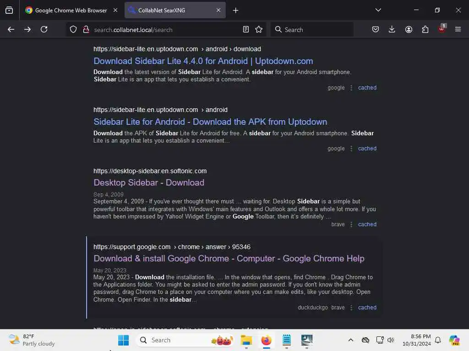This screenshot has height=351, width=469.
Task: Open the Firefox account icon
Action: pyautogui.click(x=409, y=29)
